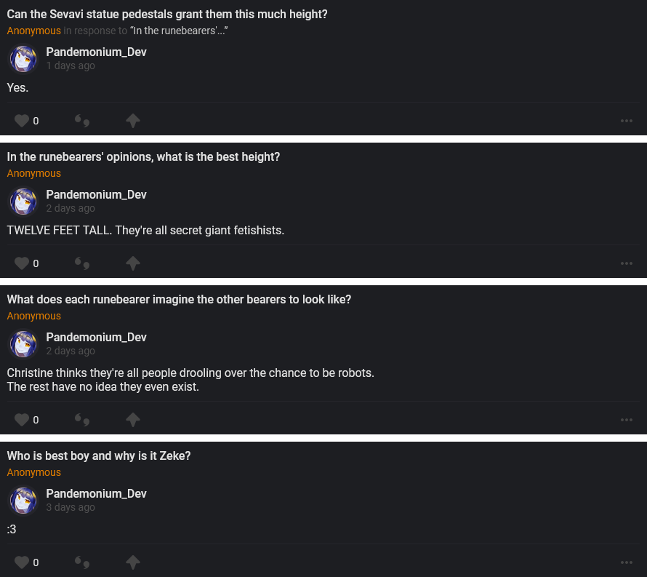Open question about imagining other bearers

(x=179, y=300)
